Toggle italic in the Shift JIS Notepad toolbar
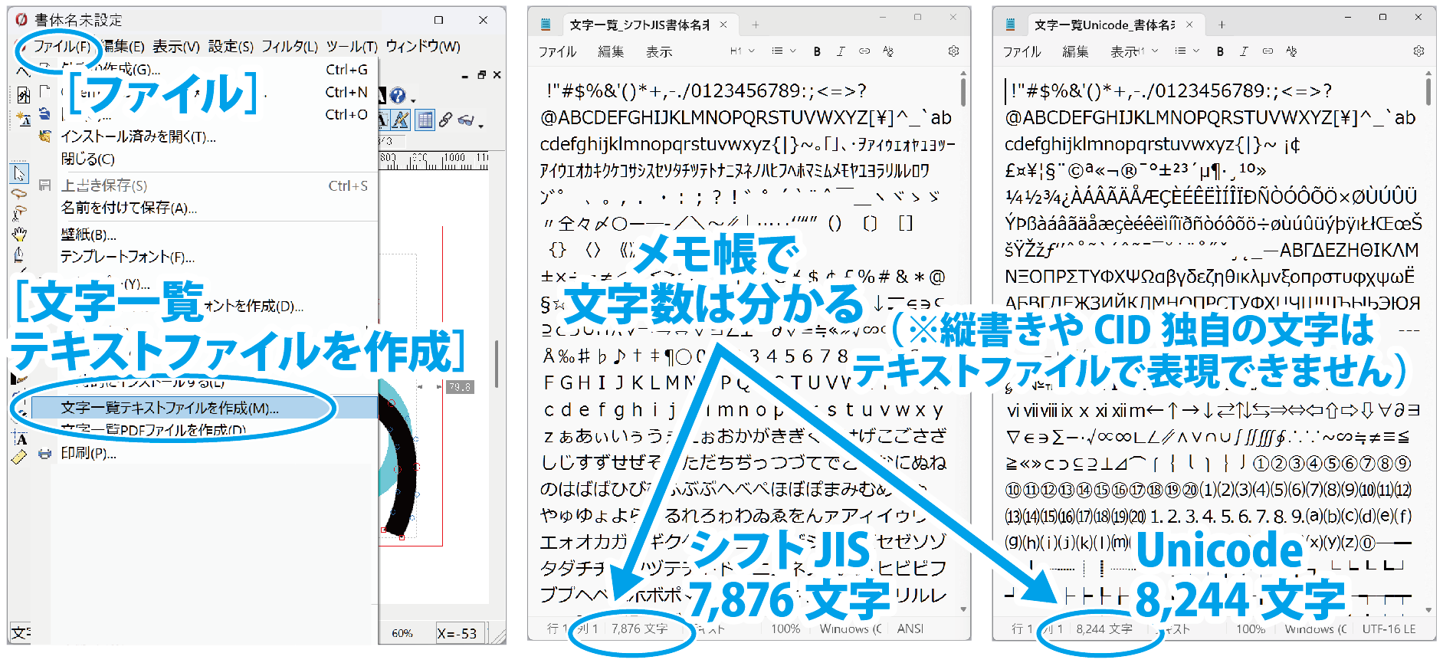This screenshot has width=1443, height=663. coord(841,51)
